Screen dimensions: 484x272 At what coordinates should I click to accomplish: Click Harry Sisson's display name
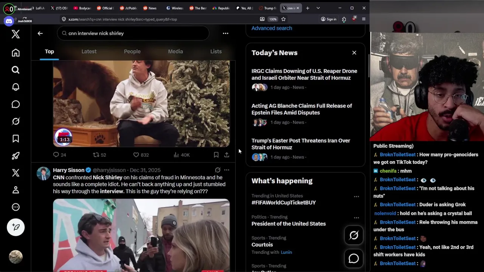[68, 170]
